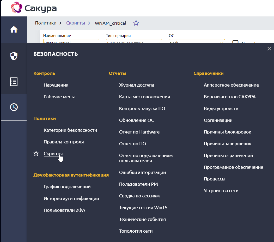Open Причины блокировок directory
The width and height of the screenshot is (274, 242).
click(x=227, y=132)
